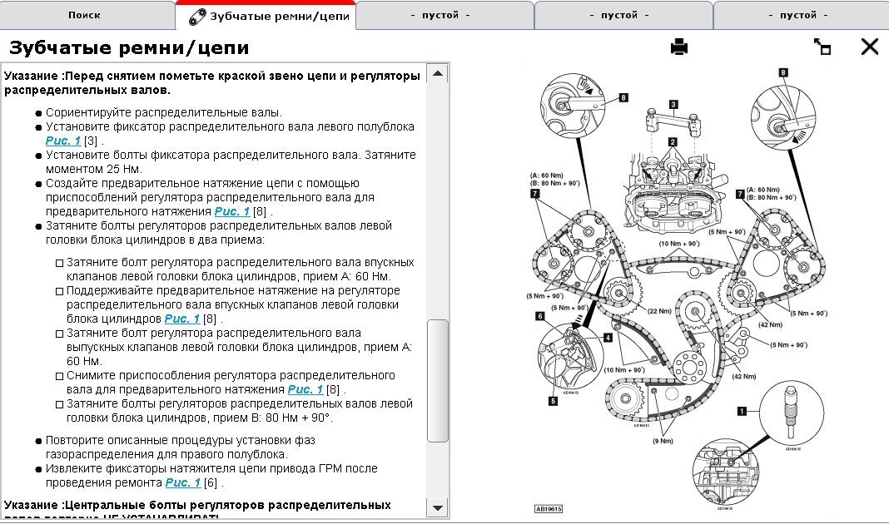
Task: Open Рис. 1 link followed by [6]
Action: pos(182,482)
